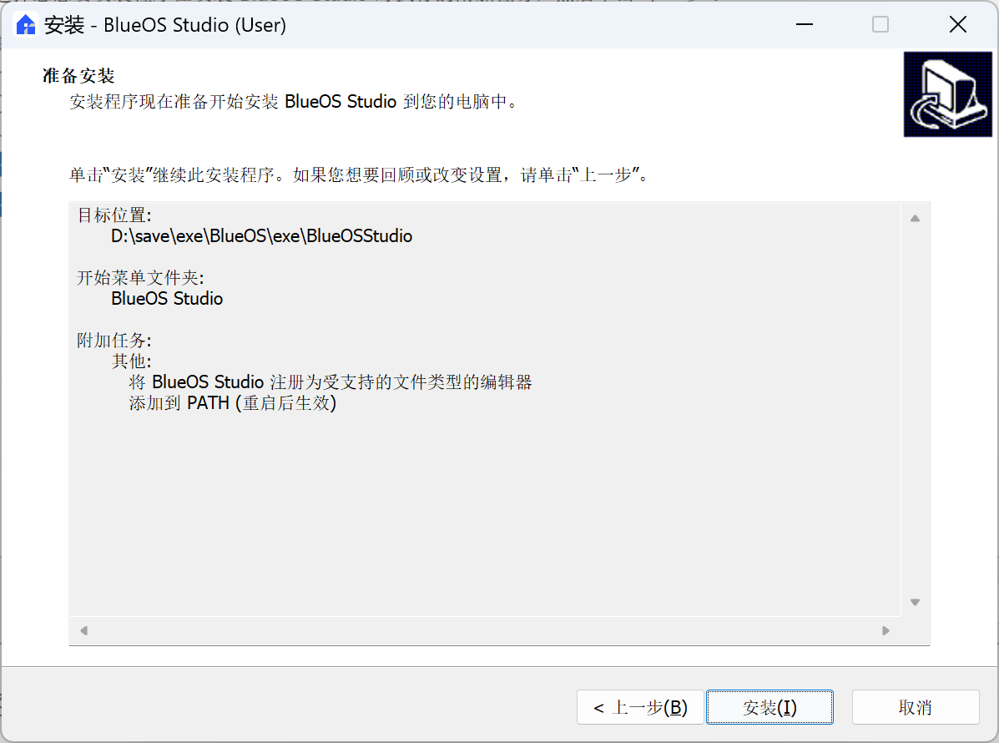Click the 添加到 PATH (重启后生效) line
999x743 pixels.
[x=233, y=403]
